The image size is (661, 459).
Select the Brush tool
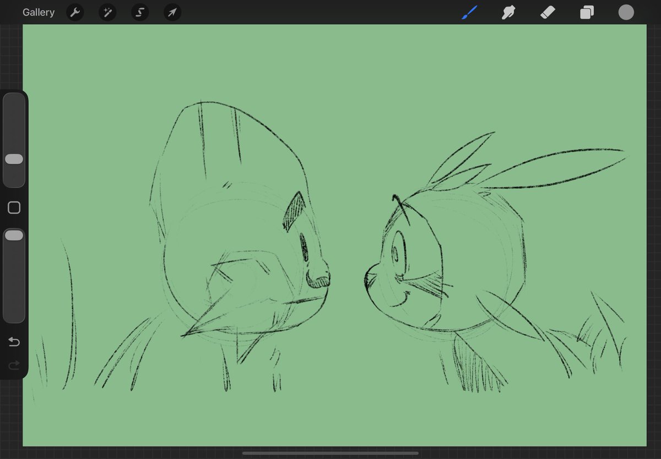[x=469, y=12]
